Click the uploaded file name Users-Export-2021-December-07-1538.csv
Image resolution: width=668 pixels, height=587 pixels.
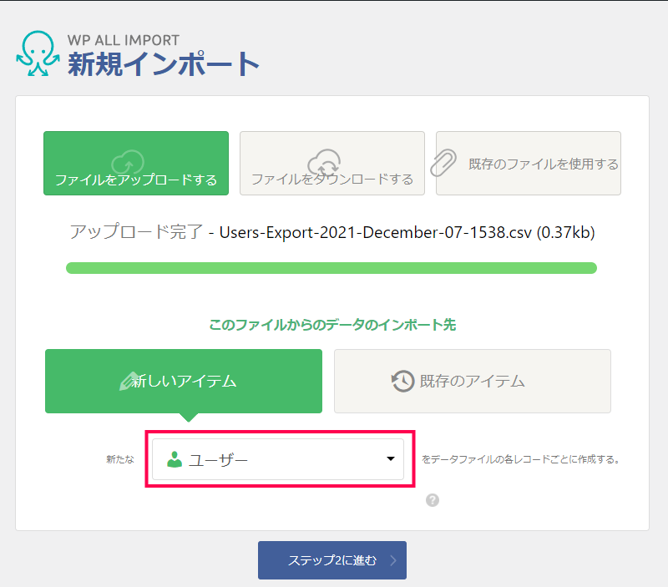[375, 233]
